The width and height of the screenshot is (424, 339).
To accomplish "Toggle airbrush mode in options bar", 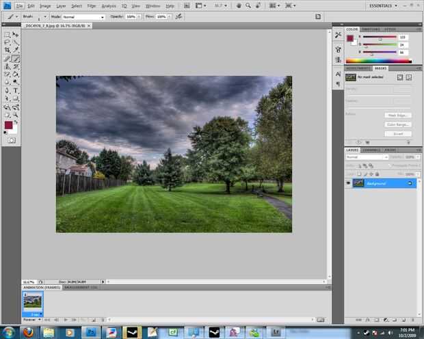I will (x=178, y=17).
